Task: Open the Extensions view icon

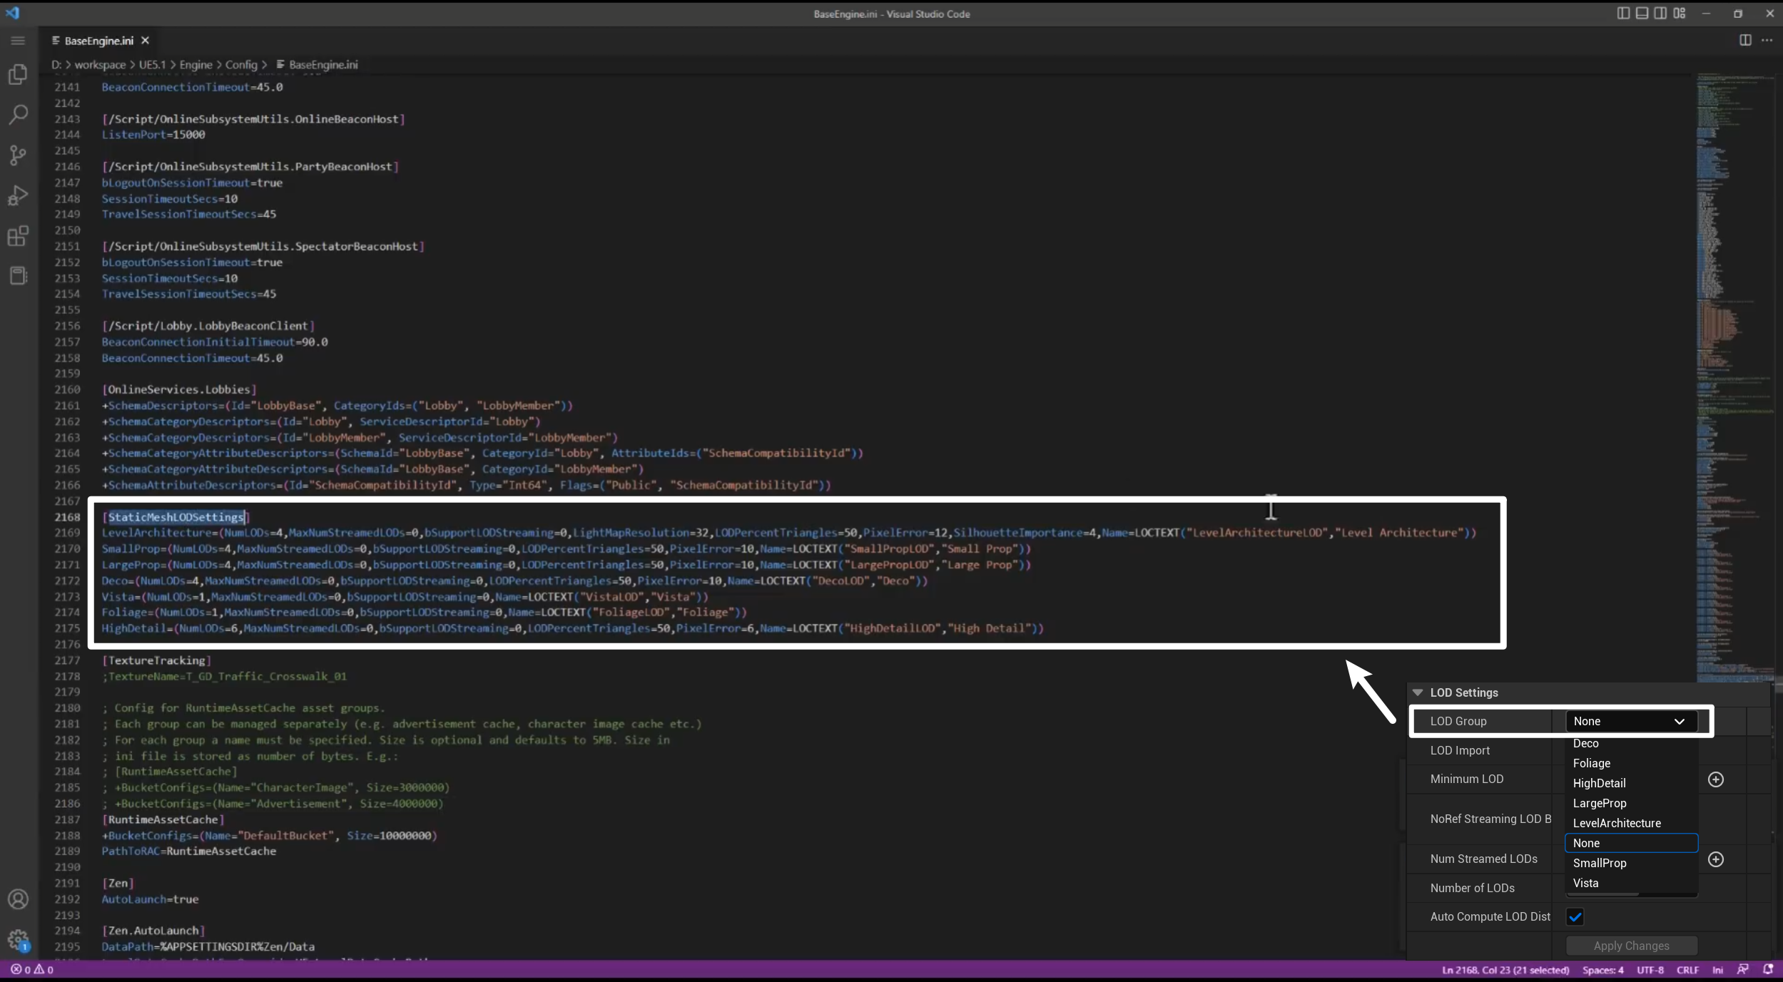Action: [x=18, y=236]
